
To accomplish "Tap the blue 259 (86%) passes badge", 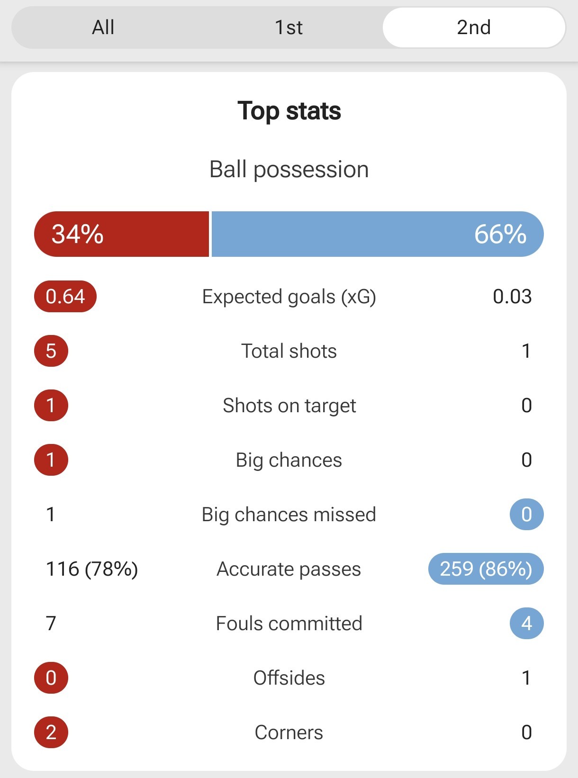I will [x=486, y=569].
